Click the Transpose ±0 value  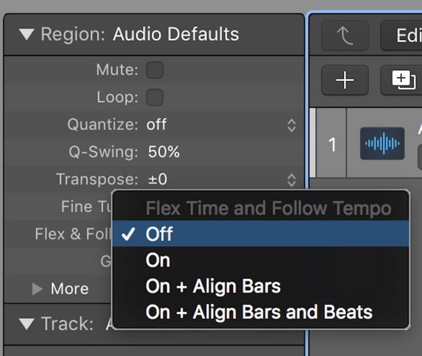tap(157, 180)
